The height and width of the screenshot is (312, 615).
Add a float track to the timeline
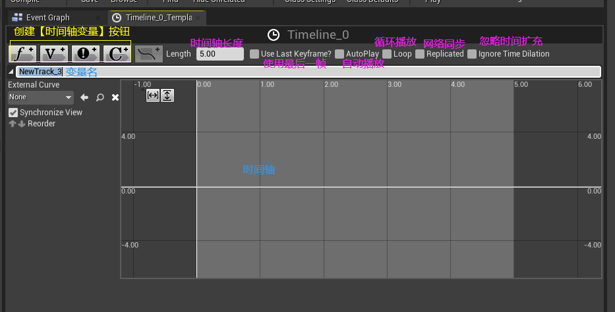point(23,53)
